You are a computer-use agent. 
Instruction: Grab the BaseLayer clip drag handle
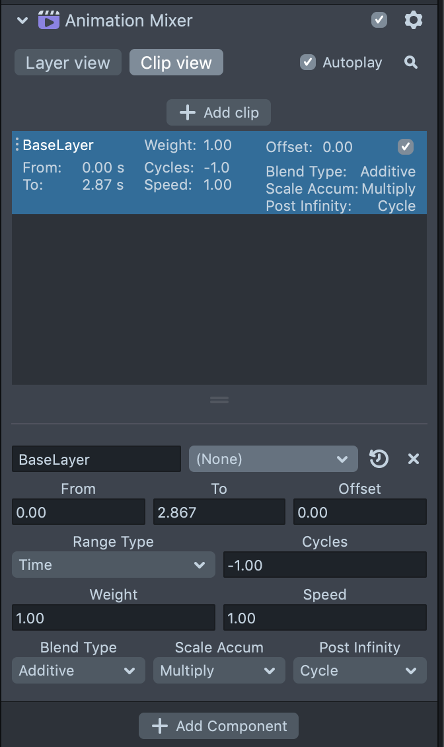17,145
